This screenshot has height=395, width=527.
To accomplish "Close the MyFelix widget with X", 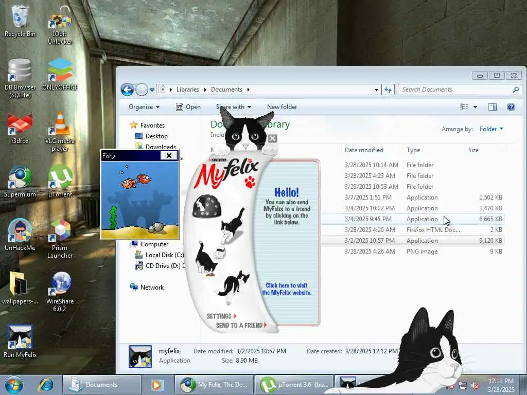I will point(273,138).
